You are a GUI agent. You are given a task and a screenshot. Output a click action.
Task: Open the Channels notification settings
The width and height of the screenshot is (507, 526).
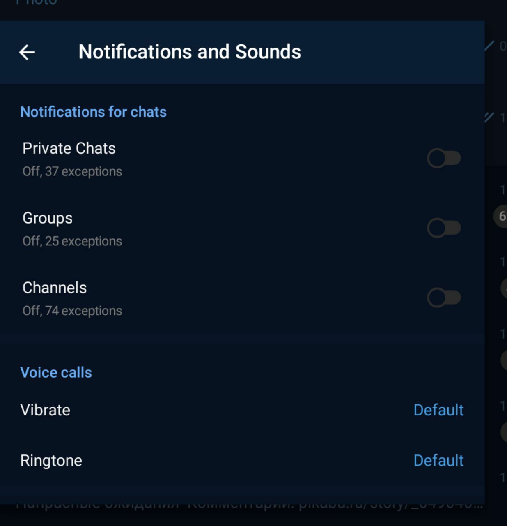pyautogui.click(x=55, y=288)
